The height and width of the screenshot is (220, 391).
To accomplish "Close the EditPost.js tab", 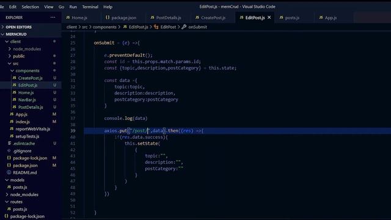I will pyautogui.click(x=269, y=18).
